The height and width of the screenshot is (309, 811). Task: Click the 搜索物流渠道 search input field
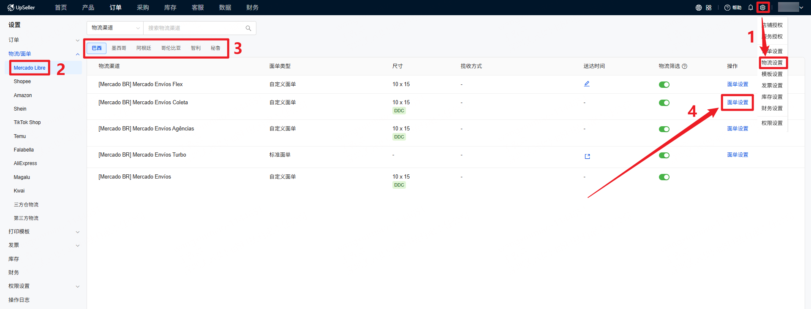(x=194, y=28)
